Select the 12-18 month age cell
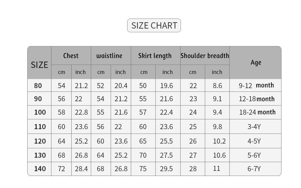This screenshot has width=301, height=188. tap(256, 99)
